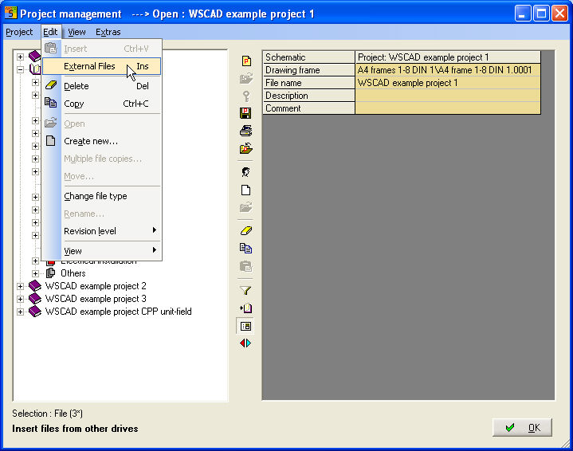Select WSCAD example project 2 in tree

pos(96,286)
